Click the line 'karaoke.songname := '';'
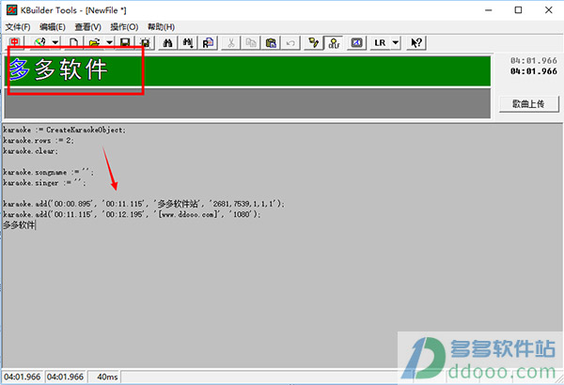The image size is (564, 385). 49,172
